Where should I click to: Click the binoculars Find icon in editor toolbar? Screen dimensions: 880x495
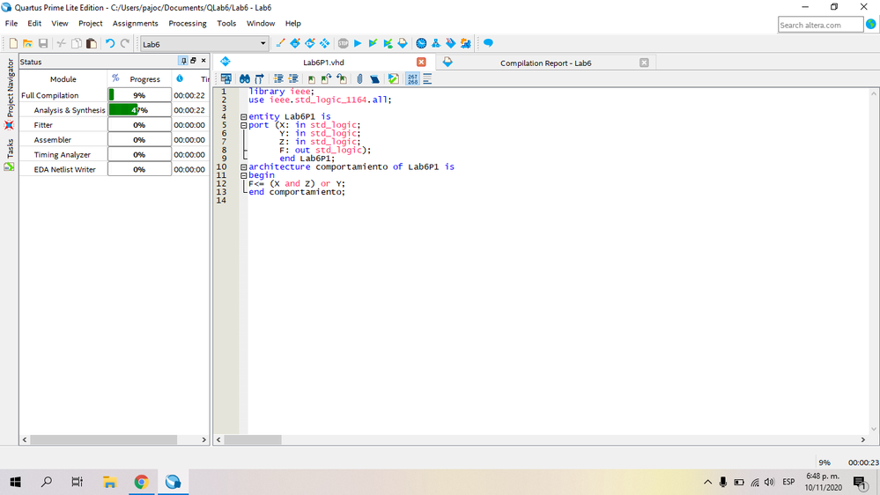point(245,79)
